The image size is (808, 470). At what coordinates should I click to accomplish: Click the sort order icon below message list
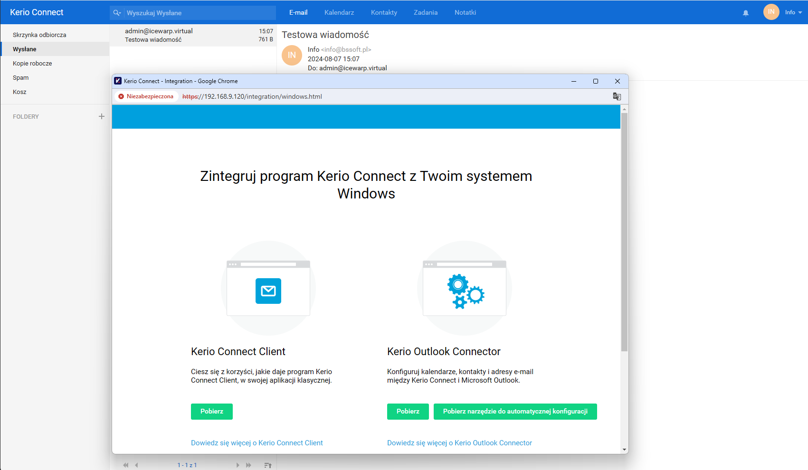(268, 465)
